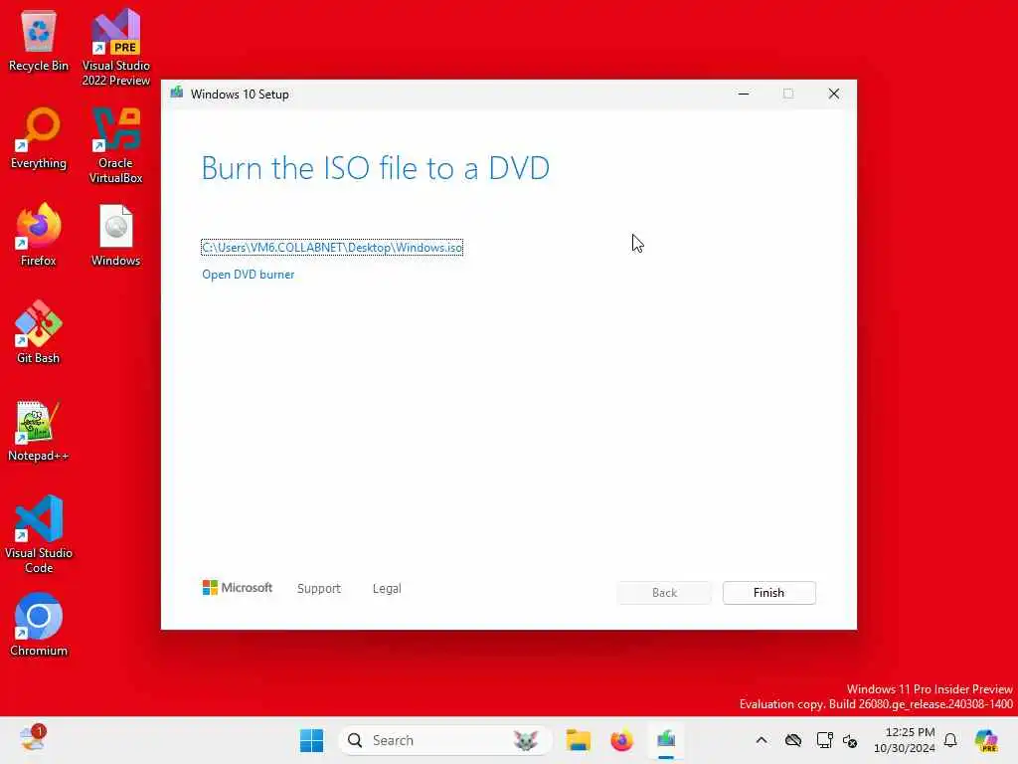1018x764 pixels.
Task: Open the Windows.iso file path link
Action: (x=332, y=248)
